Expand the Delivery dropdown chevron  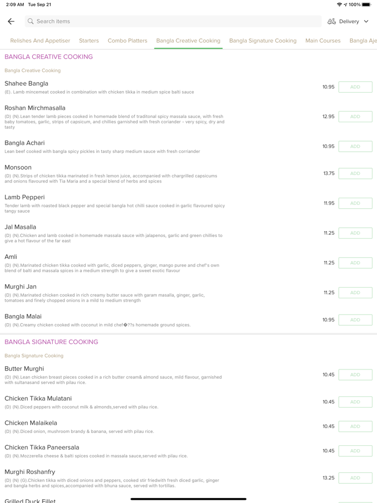(366, 22)
